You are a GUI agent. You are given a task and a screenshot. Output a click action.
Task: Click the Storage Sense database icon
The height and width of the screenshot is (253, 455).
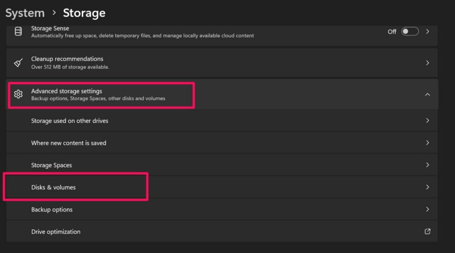point(18,31)
